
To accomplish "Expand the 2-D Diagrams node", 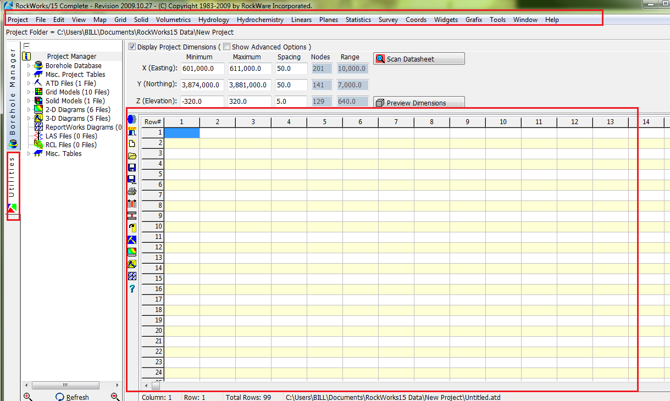I will click(29, 110).
